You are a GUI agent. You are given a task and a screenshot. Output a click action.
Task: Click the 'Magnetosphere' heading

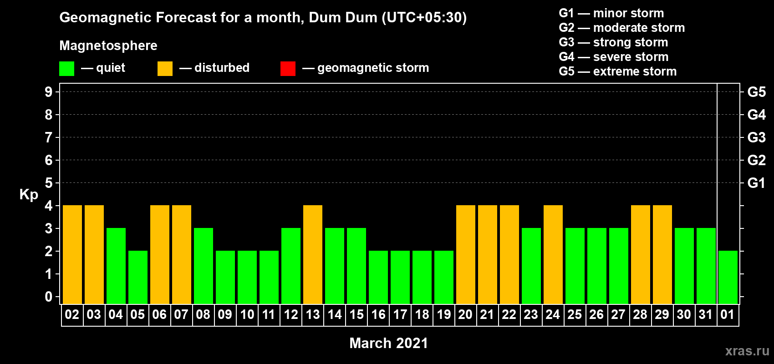click(108, 45)
